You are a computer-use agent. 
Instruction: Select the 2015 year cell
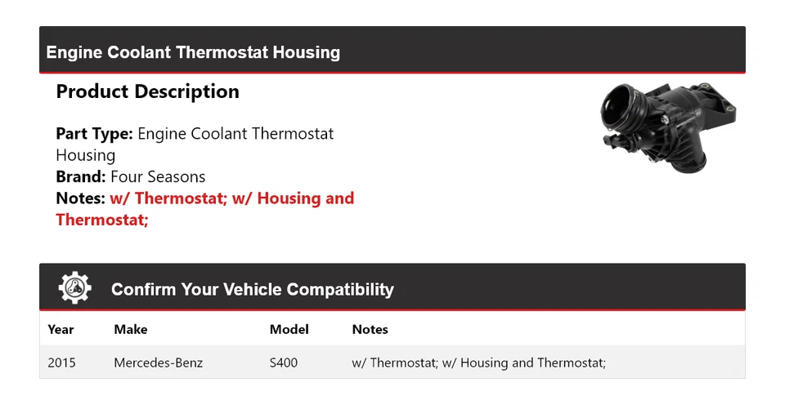[61, 363]
